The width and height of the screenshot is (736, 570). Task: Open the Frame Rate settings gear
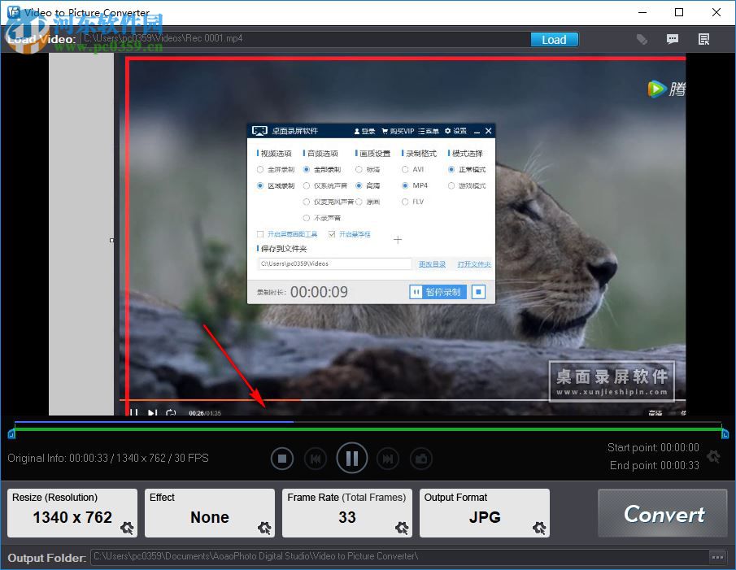click(401, 528)
